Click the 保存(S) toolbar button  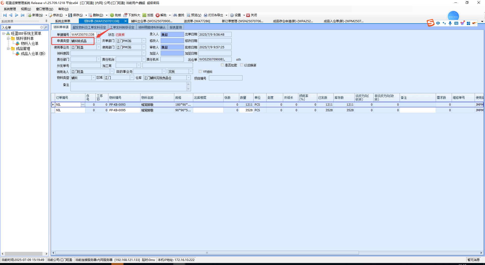pyautogui.click(x=76, y=15)
